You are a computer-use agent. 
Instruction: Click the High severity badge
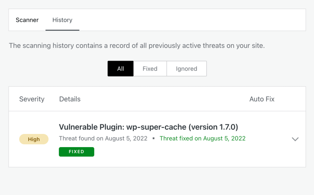(x=34, y=139)
